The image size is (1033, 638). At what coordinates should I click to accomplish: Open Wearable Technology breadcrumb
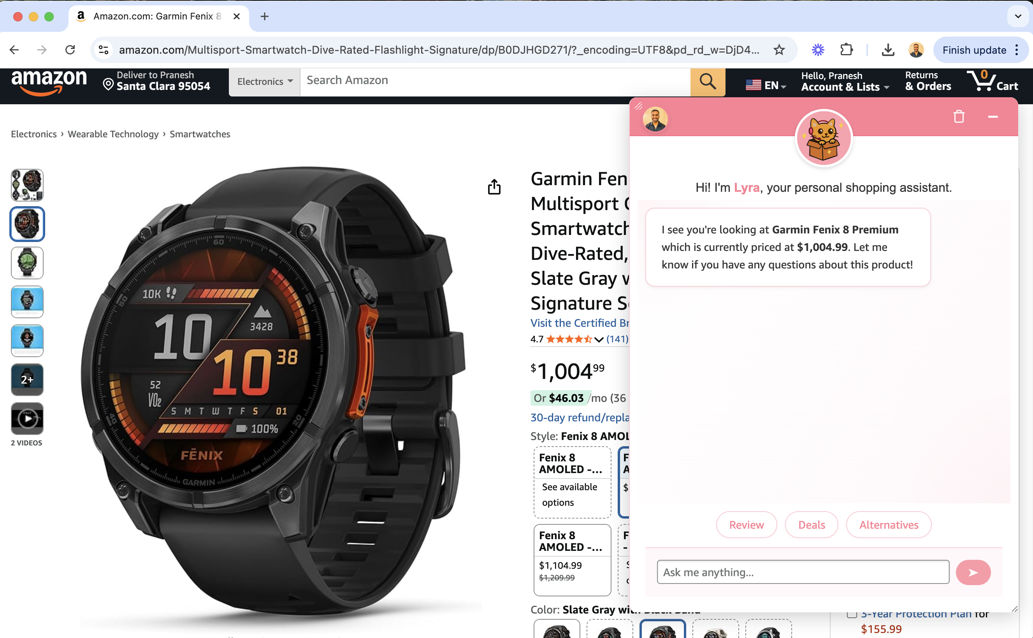coord(113,134)
